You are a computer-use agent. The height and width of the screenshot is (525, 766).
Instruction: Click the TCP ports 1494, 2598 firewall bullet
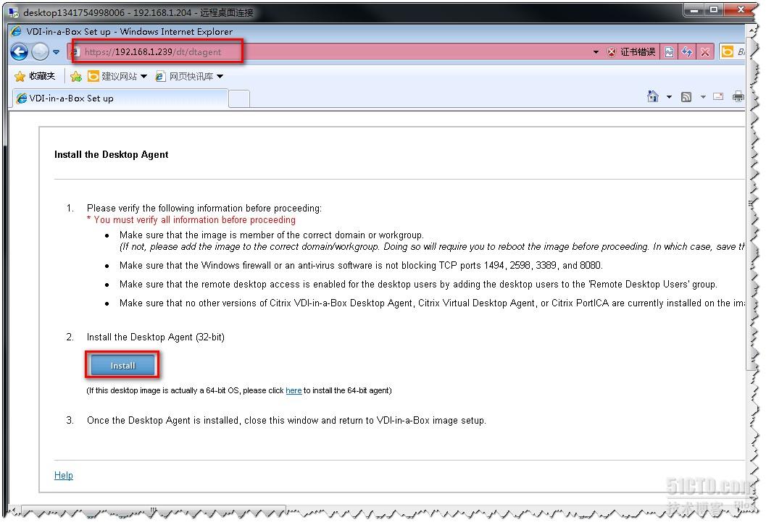tap(361, 265)
